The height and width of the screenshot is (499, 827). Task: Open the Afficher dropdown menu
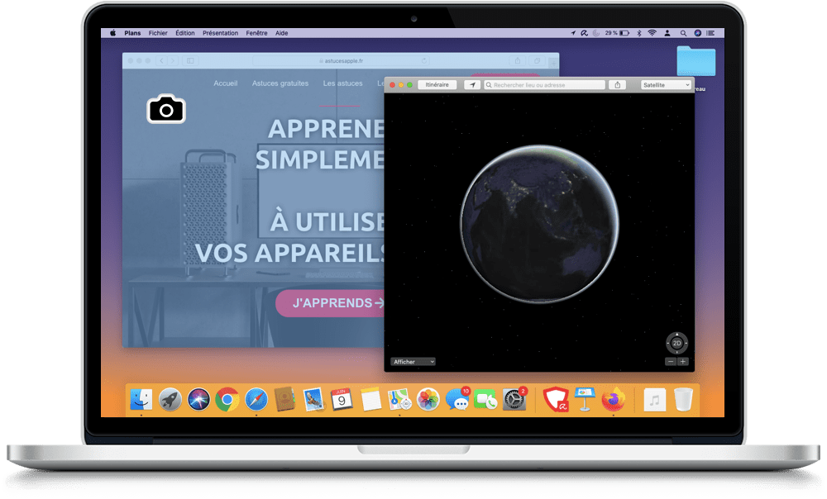pyautogui.click(x=413, y=362)
